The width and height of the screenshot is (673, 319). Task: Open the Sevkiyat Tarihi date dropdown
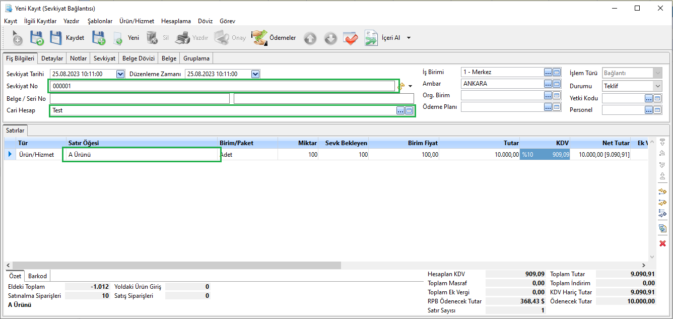pyautogui.click(x=120, y=74)
